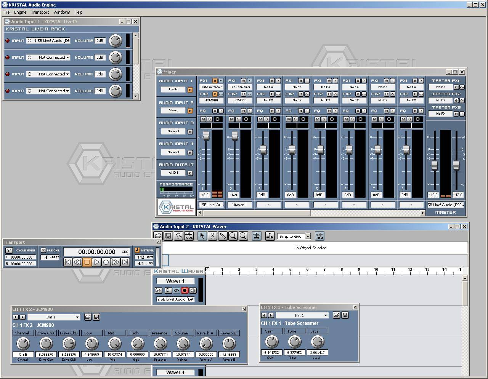488x379 pixels.
Task: Save preset via JCM900 floppy icon
Action: tap(96, 317)
